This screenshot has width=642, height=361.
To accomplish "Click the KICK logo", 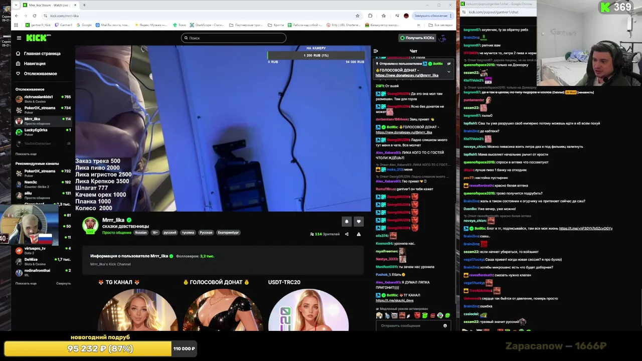I will pyautogui.click(x=39, y=38).
